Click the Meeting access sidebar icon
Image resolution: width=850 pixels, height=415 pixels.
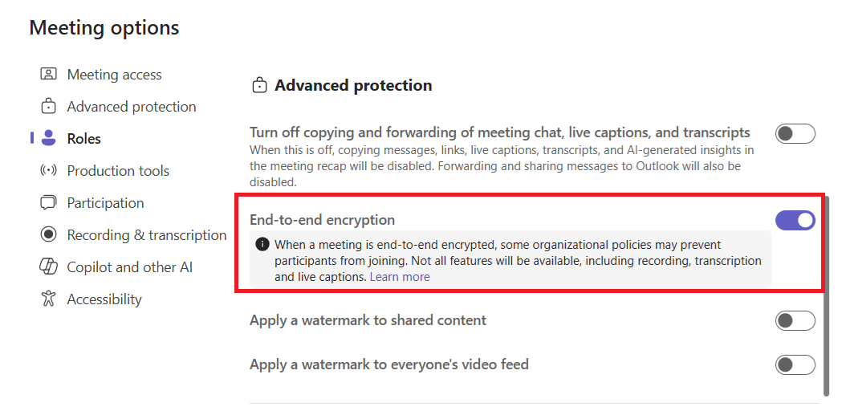pyautogui.click(x=48, y=75)
